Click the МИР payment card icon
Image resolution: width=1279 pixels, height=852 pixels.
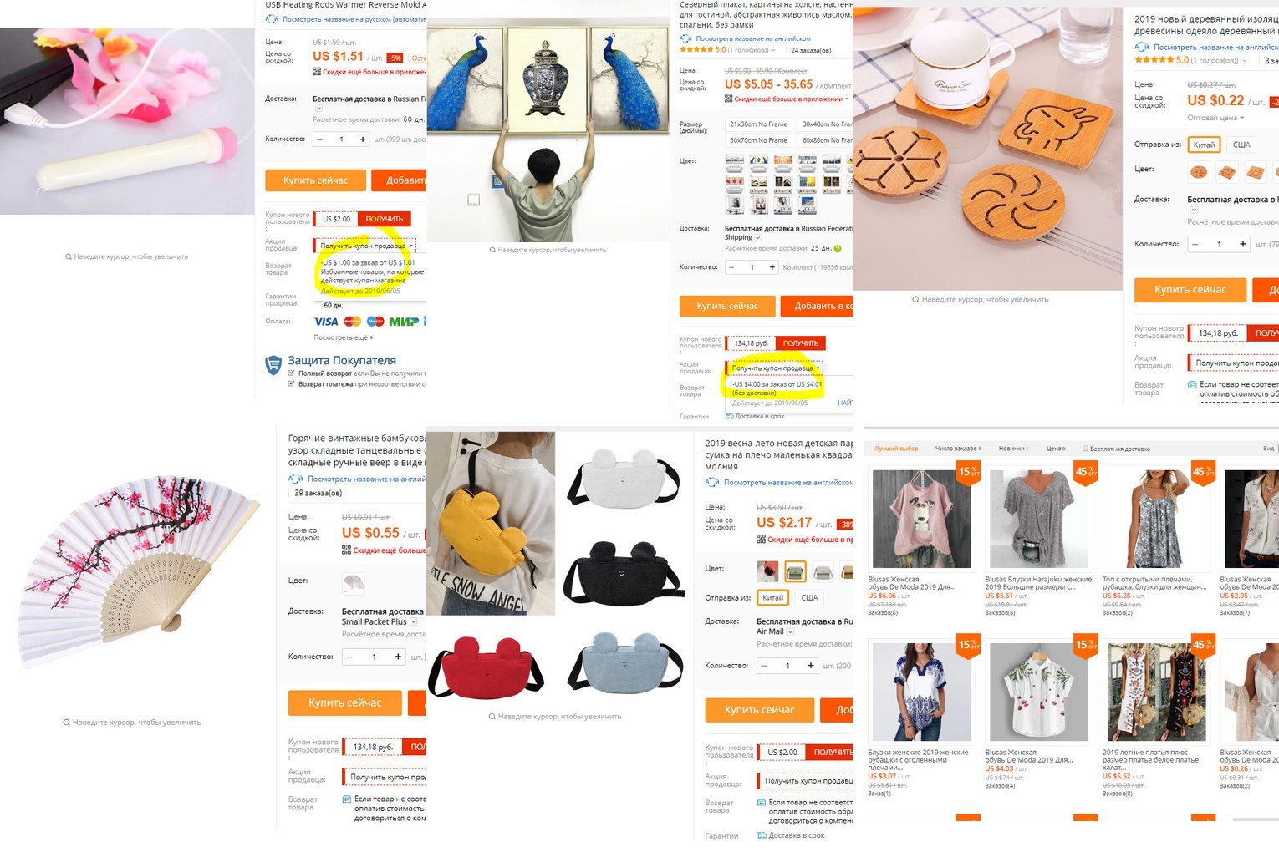(403, 322)
